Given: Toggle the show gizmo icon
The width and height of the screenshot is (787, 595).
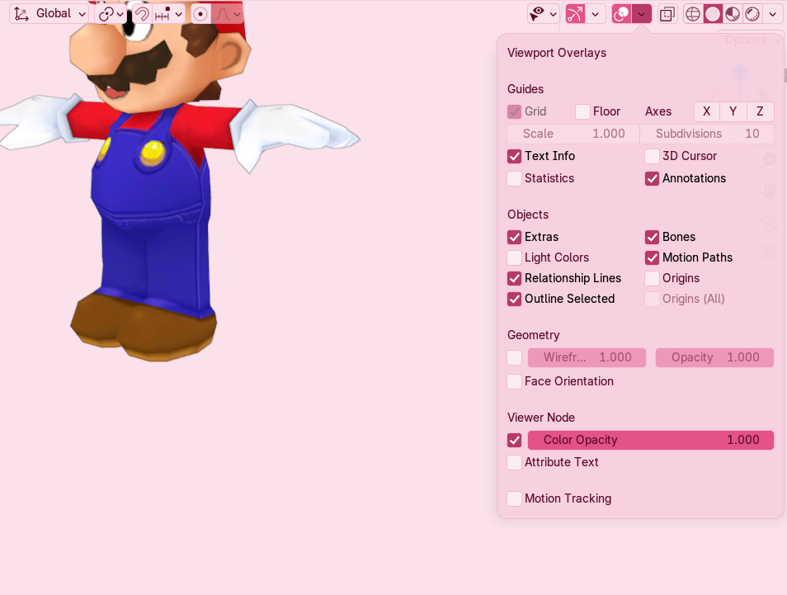Looking at the screenshot, I should (575, 14).
